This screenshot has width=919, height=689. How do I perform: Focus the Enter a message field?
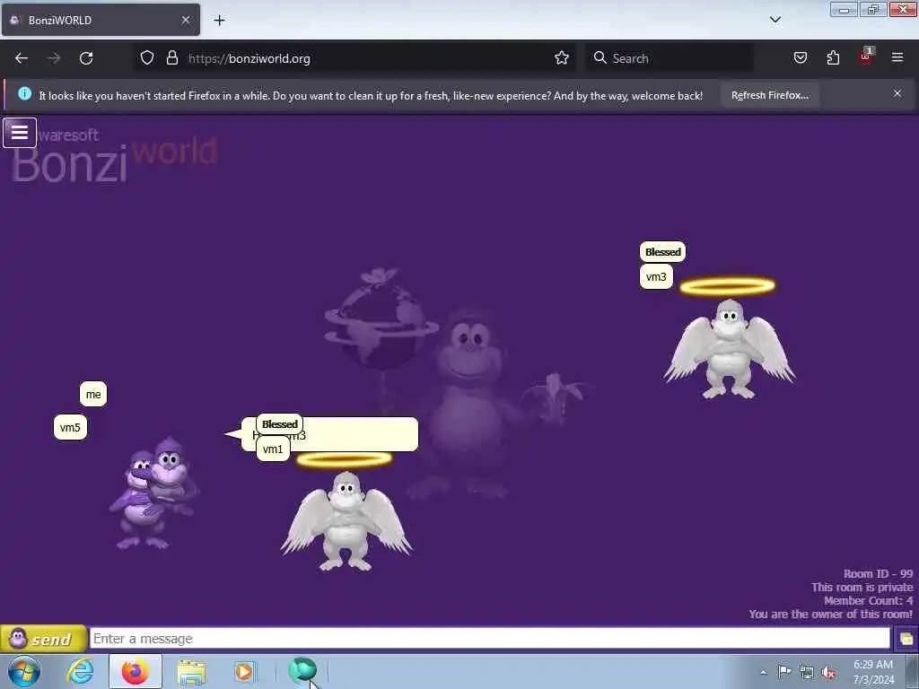point(489,639)
